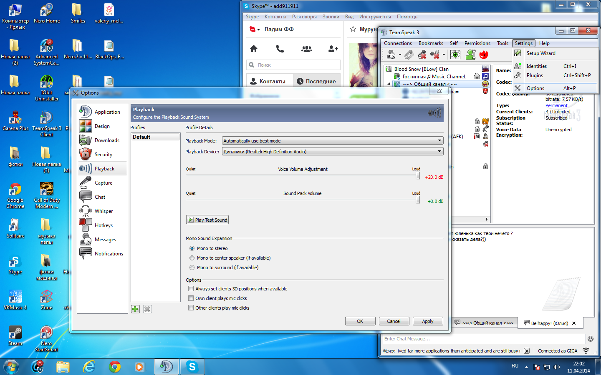Screen dimensions: 601x375
Task: Add a profile with the green plus icon
Action: click(135, 309)
